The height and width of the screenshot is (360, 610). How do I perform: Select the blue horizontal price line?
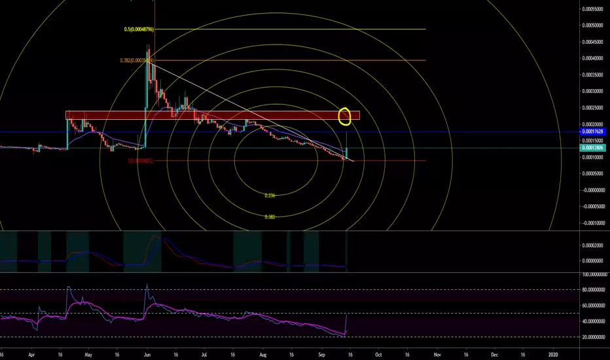[290, 132]
